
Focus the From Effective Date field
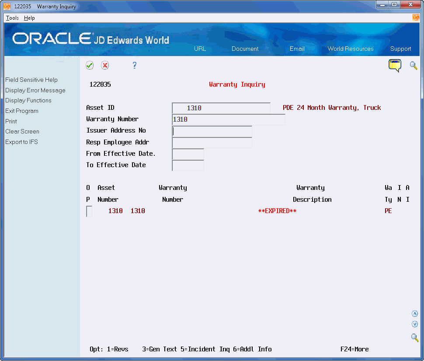pos(188,154)
